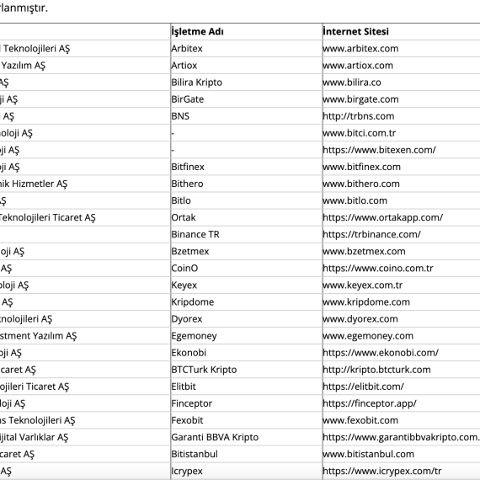
Task: Click the https://finceptor.app/ link
Action: coord(370,403)
